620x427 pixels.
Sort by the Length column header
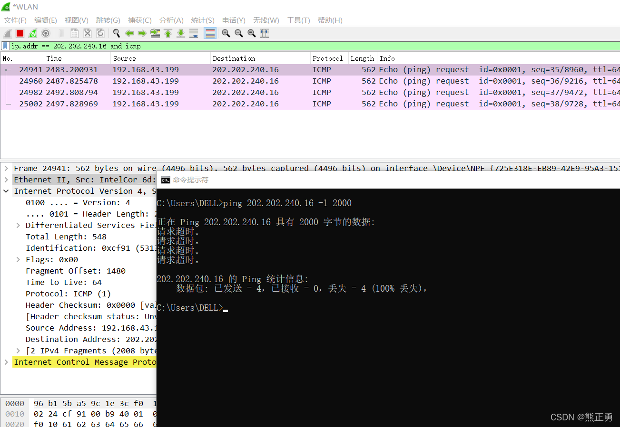coord(363,58)
